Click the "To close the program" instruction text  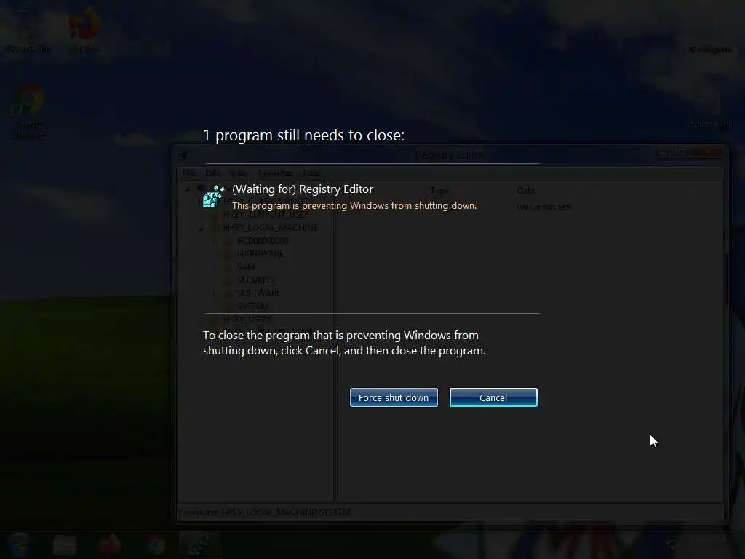coord(344,343)
